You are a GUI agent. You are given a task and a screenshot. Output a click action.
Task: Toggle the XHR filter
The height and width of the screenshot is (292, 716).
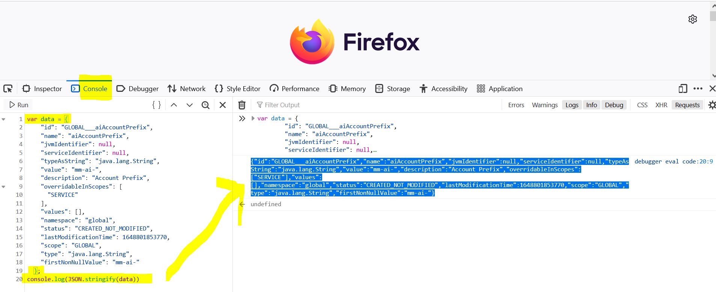point(661,105)
